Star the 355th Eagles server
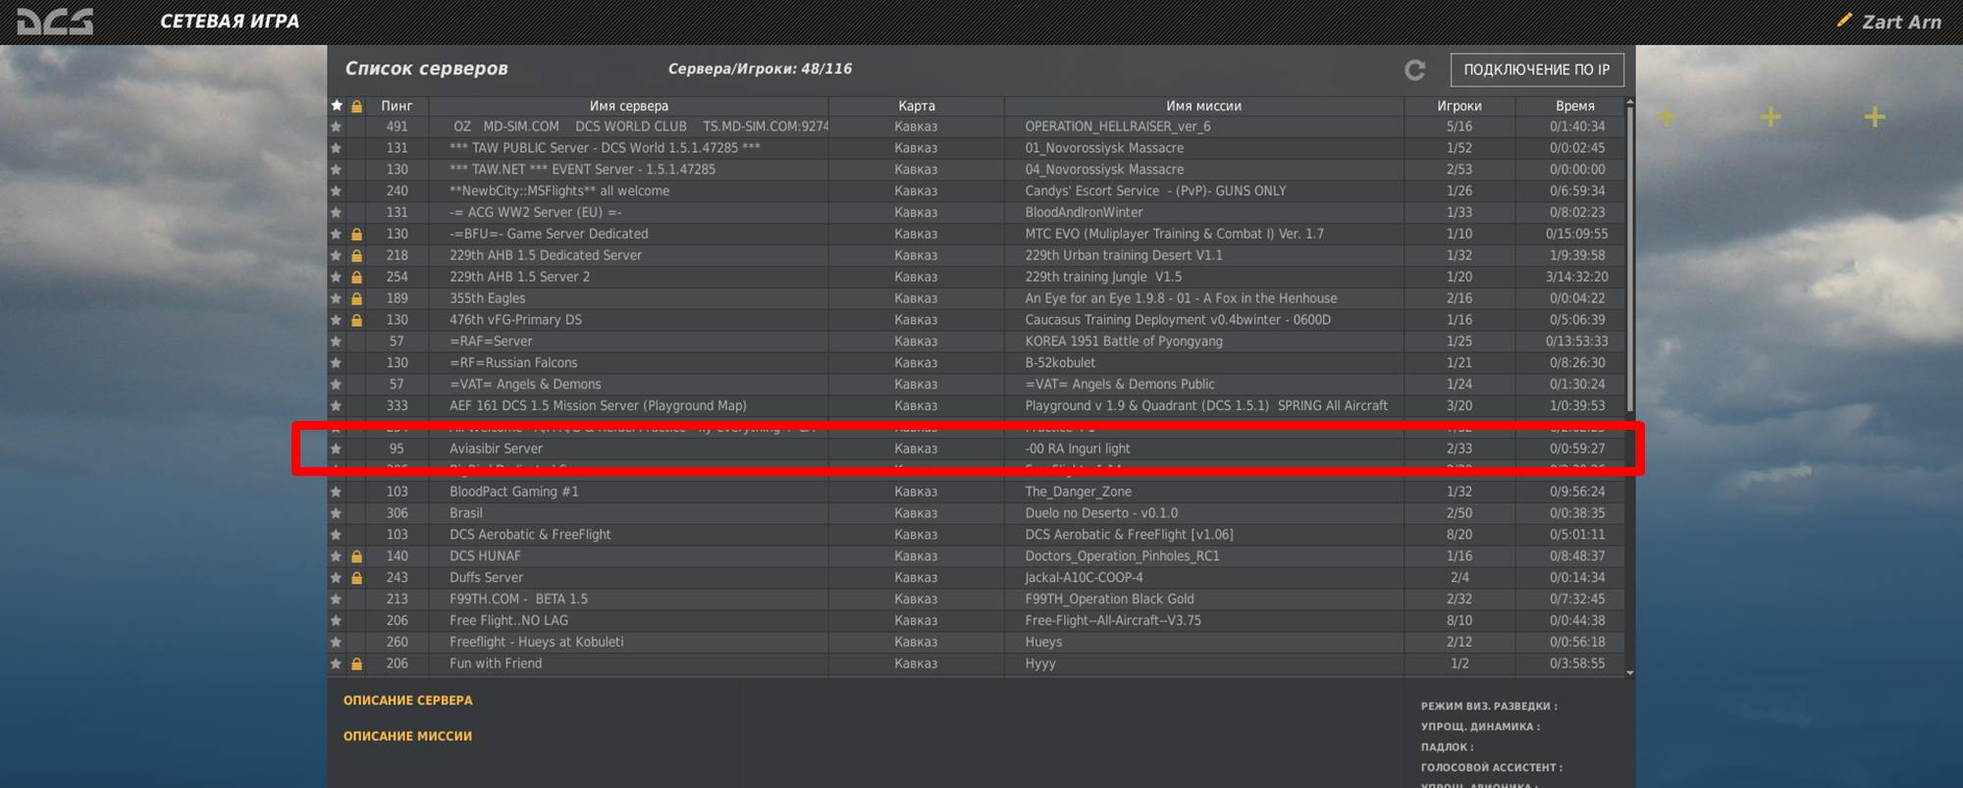This screenshot has height=788, width=1963. [x=337, y=298]
